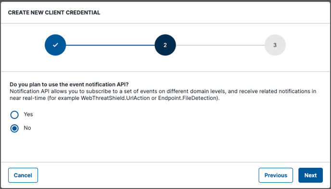Select the Yes radio button
This screenshot has width=331, height=189.
[x=14, y=115]
